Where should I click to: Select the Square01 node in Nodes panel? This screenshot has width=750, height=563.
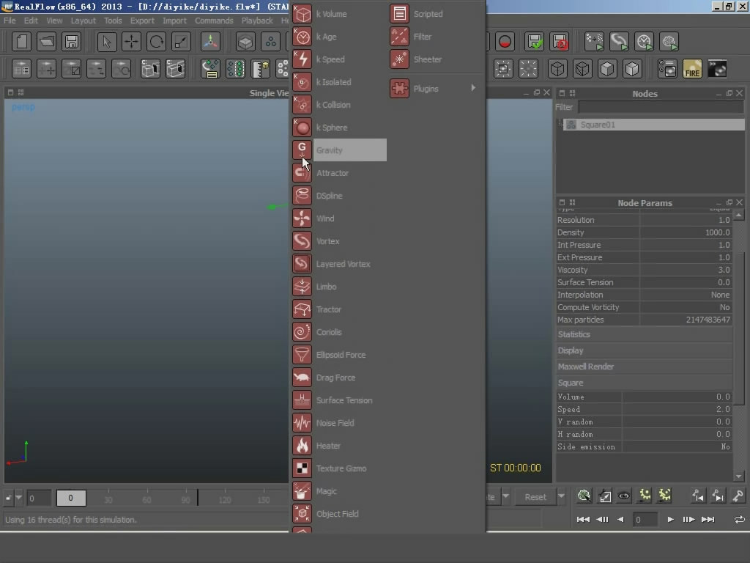[654, 125]
